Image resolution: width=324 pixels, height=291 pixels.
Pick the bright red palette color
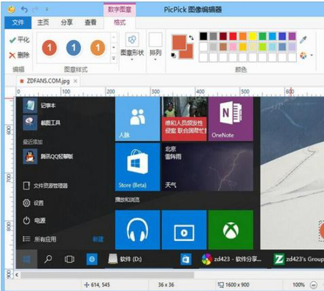coord(233,36)
